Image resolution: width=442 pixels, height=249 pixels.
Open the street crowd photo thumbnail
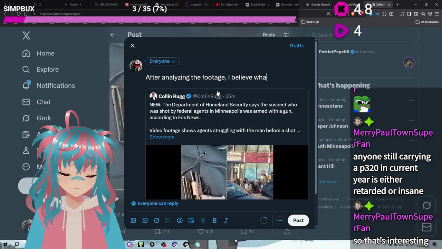point(250,172)
